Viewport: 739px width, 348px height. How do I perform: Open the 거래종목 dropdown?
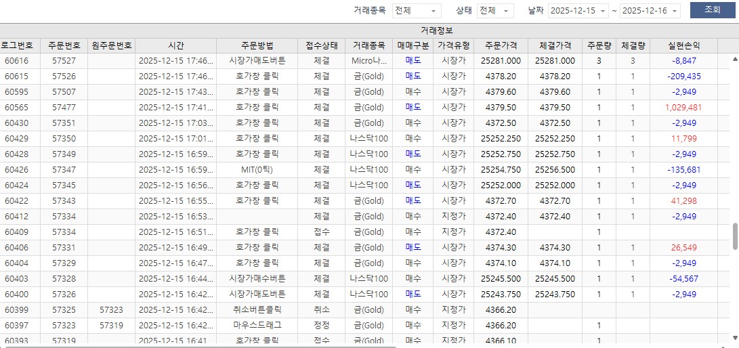417,11
